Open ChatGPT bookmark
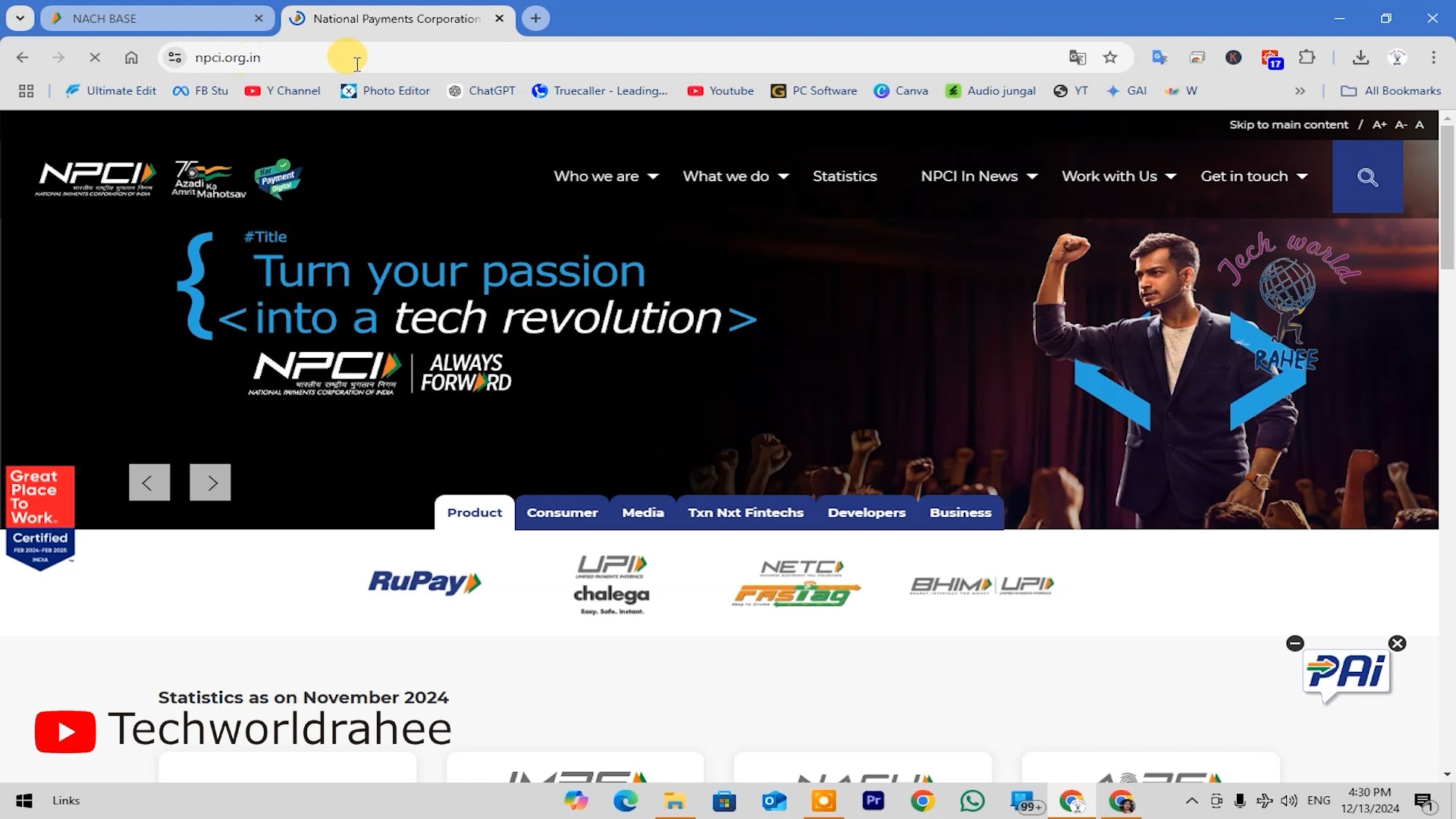Viewport: 1456px width, 819px height. coord(482,91)
